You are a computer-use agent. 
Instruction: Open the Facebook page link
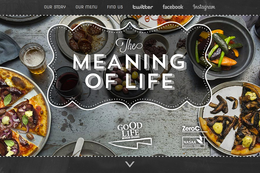(x=173, y=7)
